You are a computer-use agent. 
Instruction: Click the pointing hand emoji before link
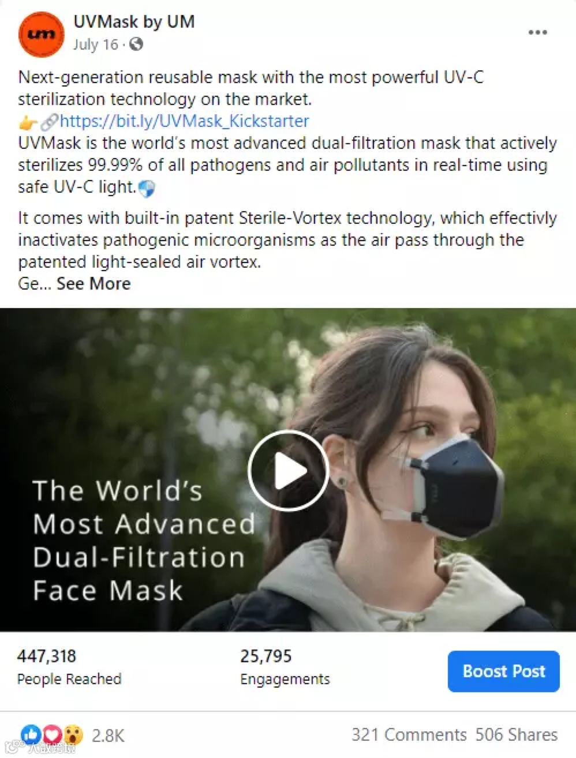point(28,122)
